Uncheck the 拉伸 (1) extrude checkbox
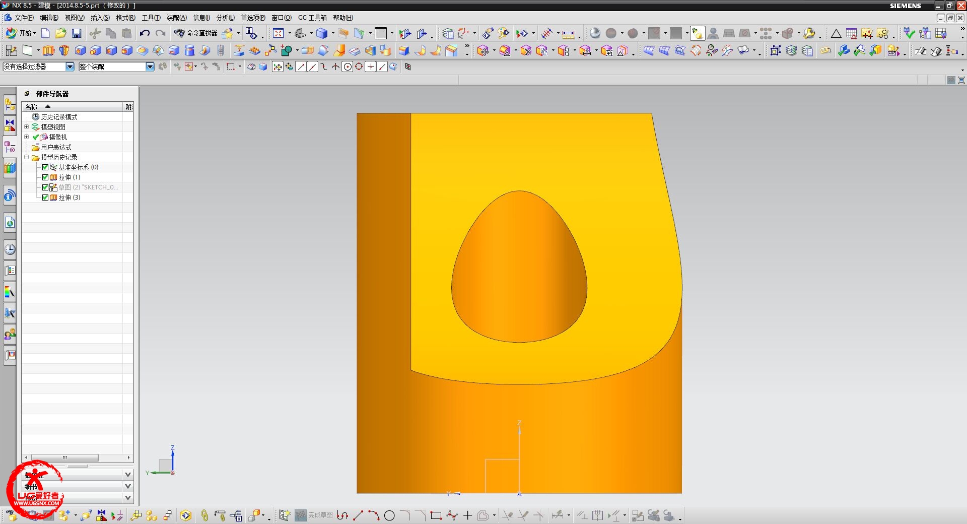Image resolution: width=967 pixels, height=524 pixels. [x=45, y=177]
